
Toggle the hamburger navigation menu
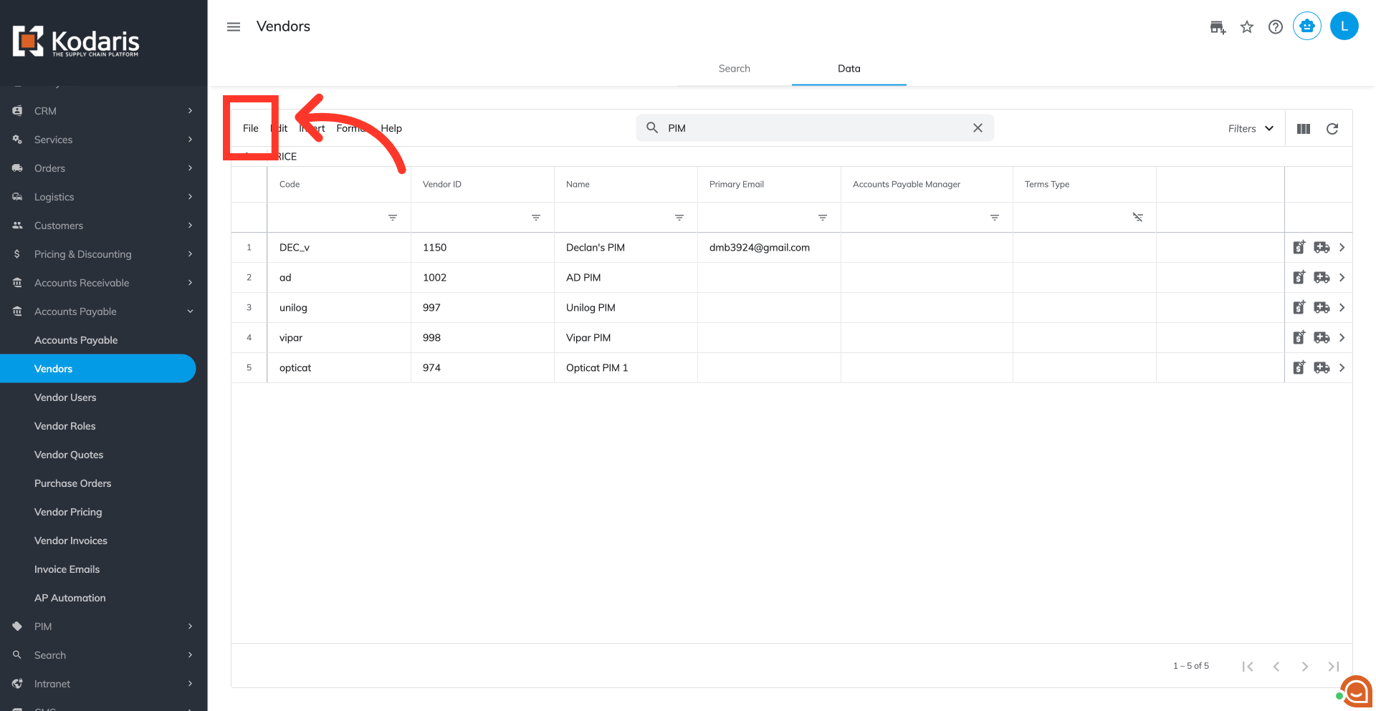tap(234, 26)
